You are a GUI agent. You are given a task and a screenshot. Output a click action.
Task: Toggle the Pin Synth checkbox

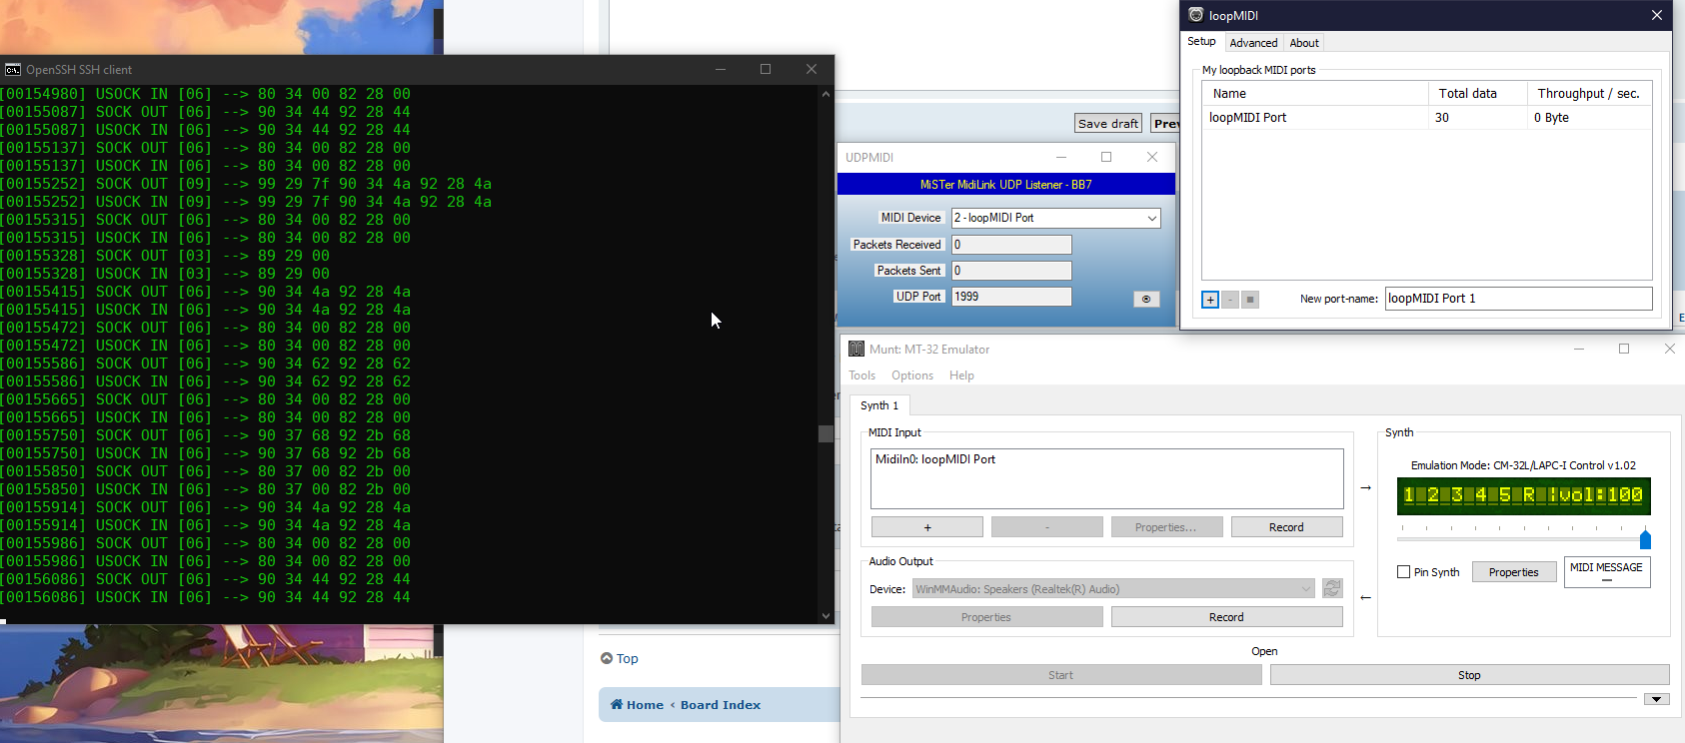pos(1403,572)
